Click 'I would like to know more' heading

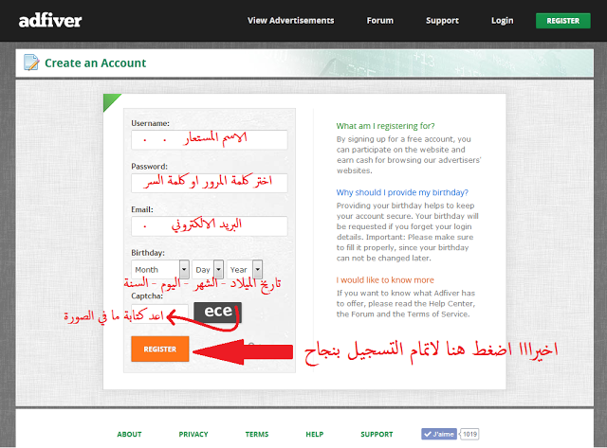385,279
